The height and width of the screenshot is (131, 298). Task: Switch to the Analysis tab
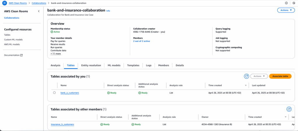(x=56, y=65)
